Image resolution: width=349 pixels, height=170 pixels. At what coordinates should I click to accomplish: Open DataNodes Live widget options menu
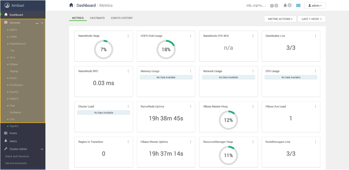pyautogui.click(x=316, y=36)
